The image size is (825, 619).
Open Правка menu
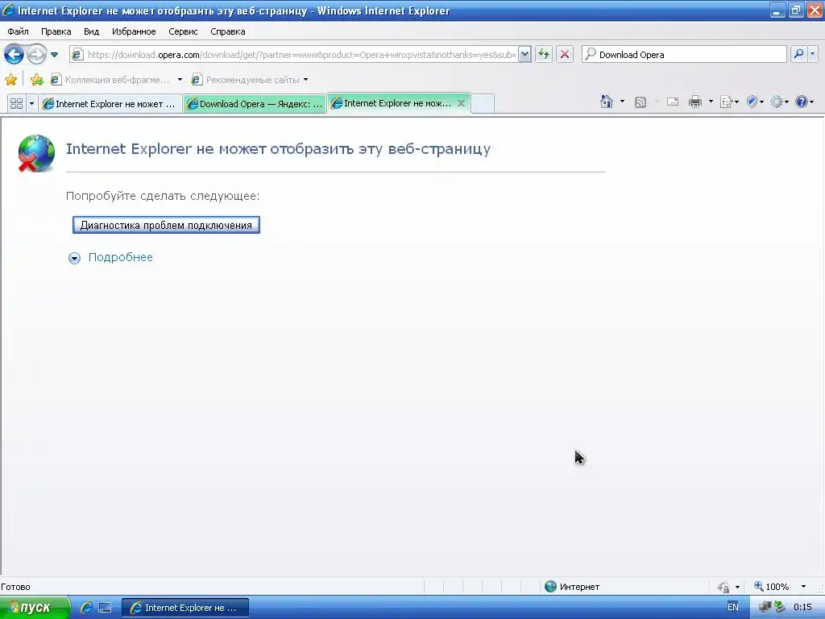pos(56,31)
